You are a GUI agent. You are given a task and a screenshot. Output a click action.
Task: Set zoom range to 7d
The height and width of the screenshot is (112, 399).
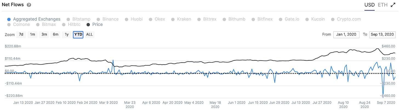tap(21, 35)
